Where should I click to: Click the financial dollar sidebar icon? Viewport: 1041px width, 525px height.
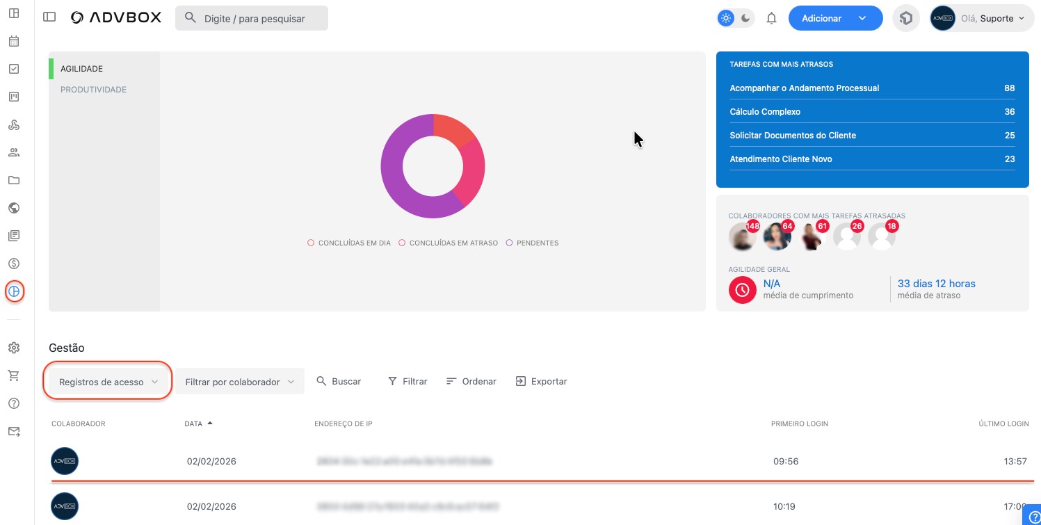(x=14, y=264)
